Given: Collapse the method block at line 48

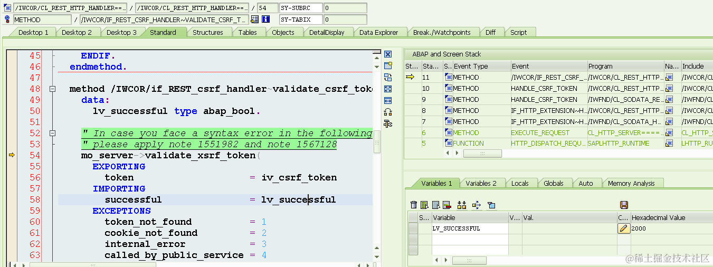Looking at the screenshot, I should 52,89.
